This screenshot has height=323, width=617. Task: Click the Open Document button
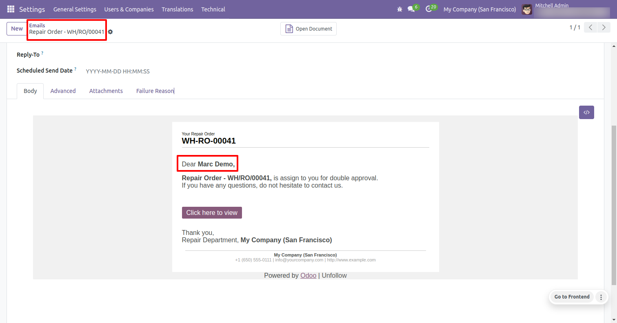pos(308,29)
